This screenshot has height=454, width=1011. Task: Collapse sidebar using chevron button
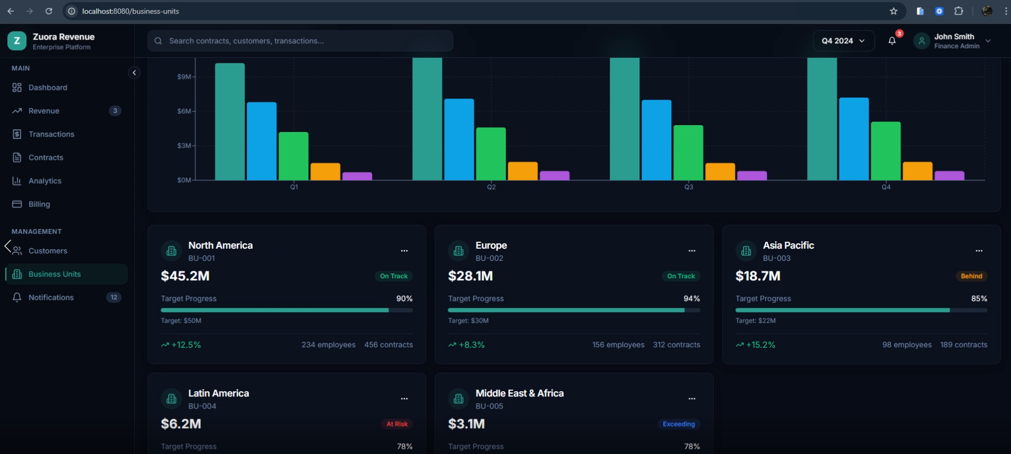[134, 73]
